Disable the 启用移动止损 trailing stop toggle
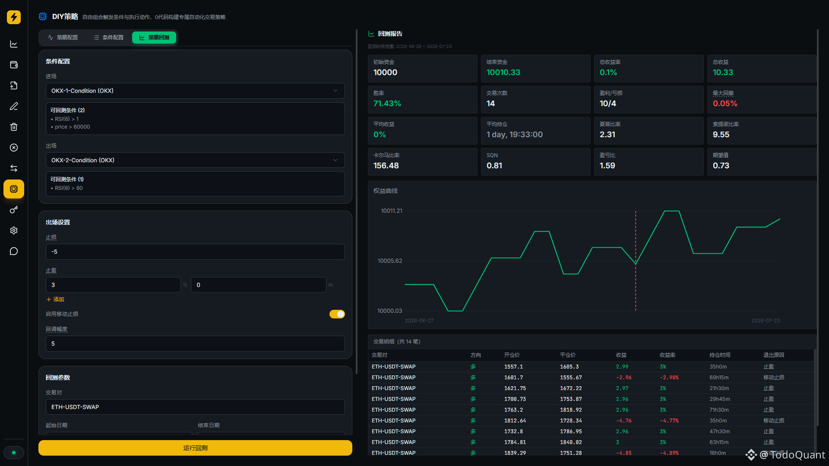Image resolution: width=829 pixels, height=466 pixels. coord(337,314)
